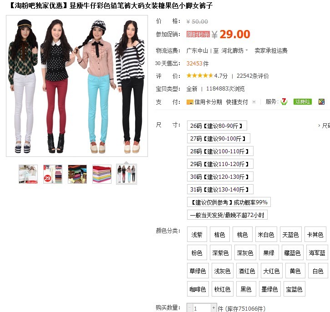
Task: Choose the 天蓝色 color option
Action: 290,234
